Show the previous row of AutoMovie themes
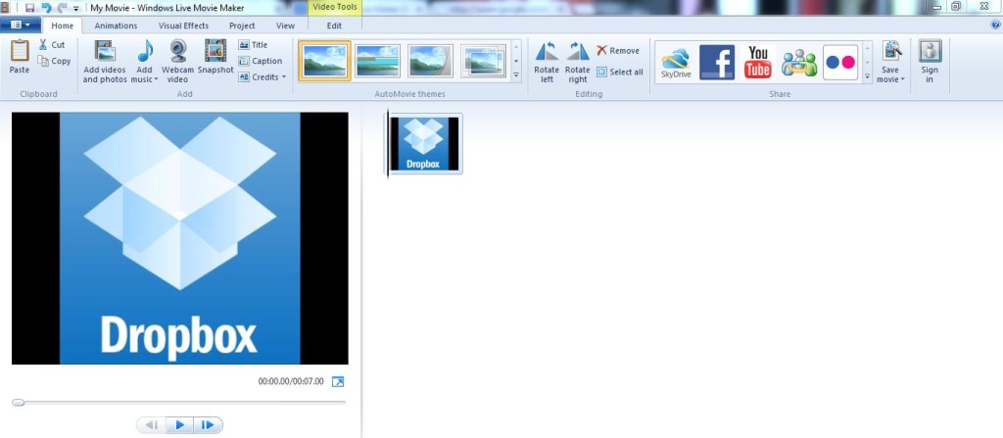Image resolution: width=1003 pixels, height=438 pixels. coord(516,47)
